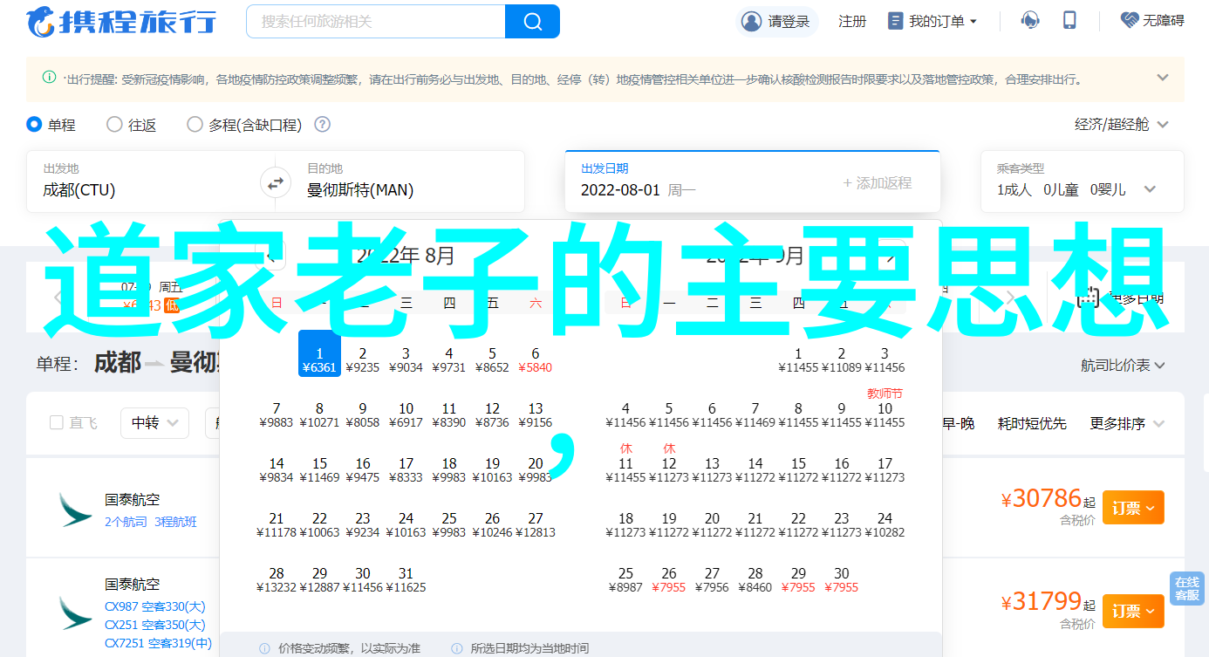Click the question mark help icon by 多程
This screenshot has height=657, width=1209.
pyautogui.click(x=322, y=125)
